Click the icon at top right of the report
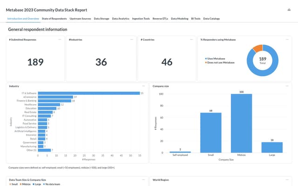298x186 pixels. pyautogui.click(x=289, y=10)
